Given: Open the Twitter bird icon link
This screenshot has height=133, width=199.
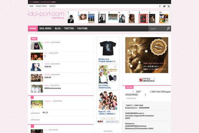Looking at the screenshot, I should point(165,6).
